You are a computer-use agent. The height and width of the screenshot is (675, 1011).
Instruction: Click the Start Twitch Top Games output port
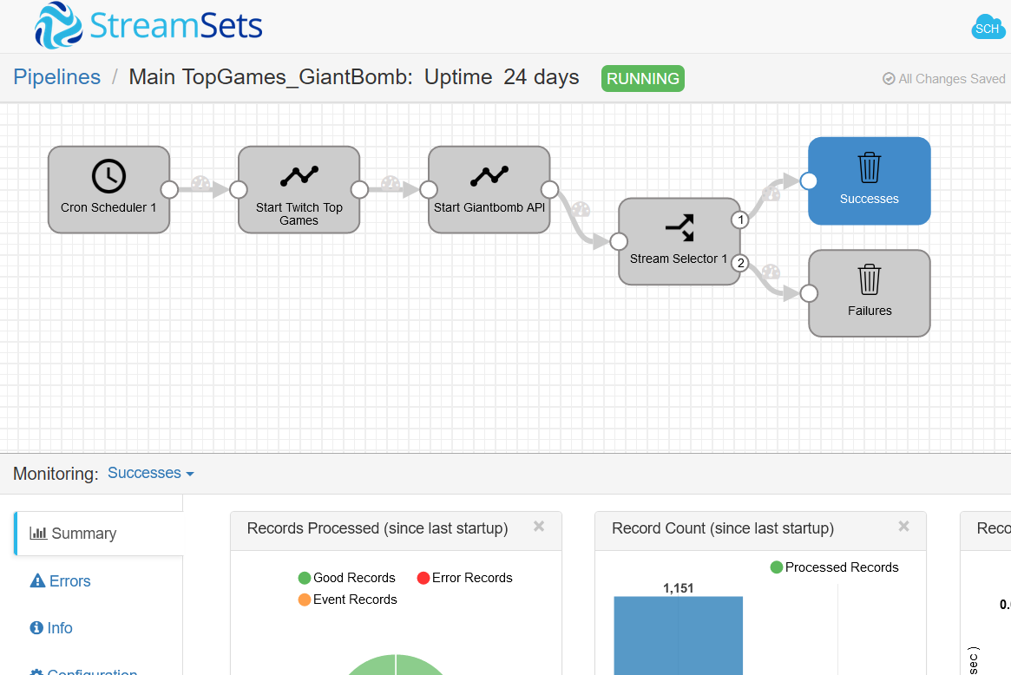pyautogui.click(x=360, y=189)
